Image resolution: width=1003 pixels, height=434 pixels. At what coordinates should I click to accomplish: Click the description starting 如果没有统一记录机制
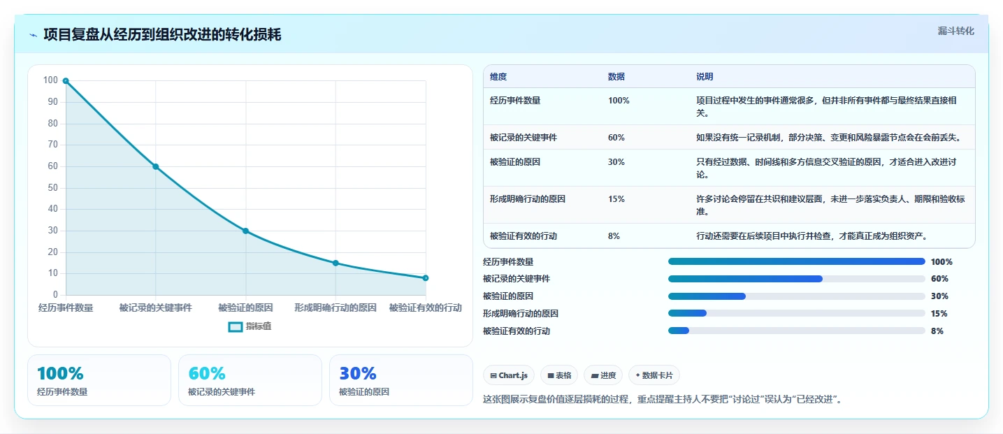(x=829, y=138)
